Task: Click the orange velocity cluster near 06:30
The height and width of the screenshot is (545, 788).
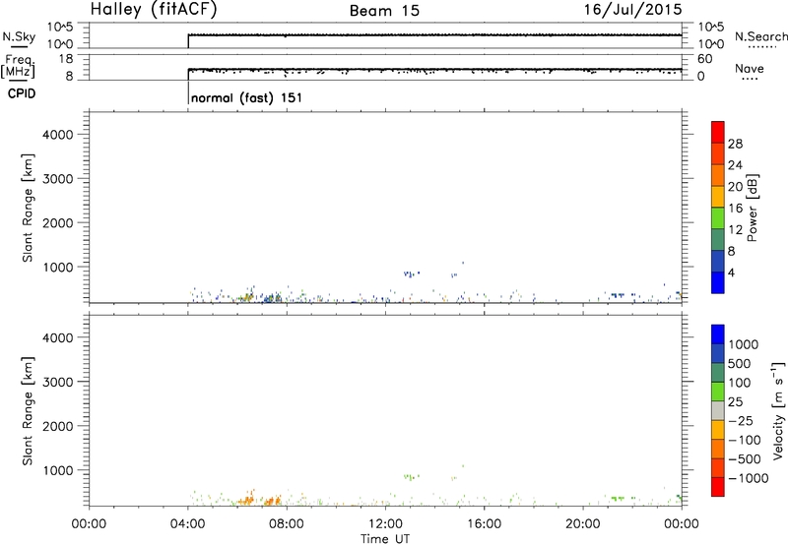Action: (x=247, y=500)
